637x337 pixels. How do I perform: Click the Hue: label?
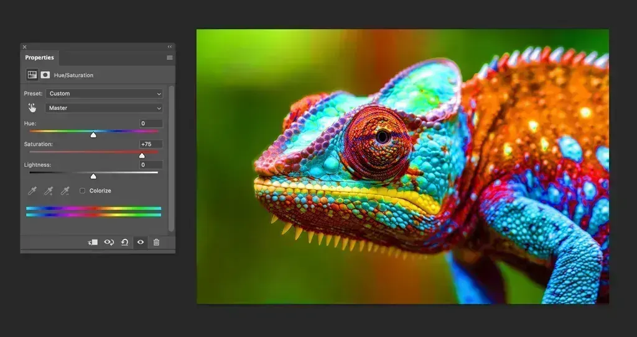[30, 124]
